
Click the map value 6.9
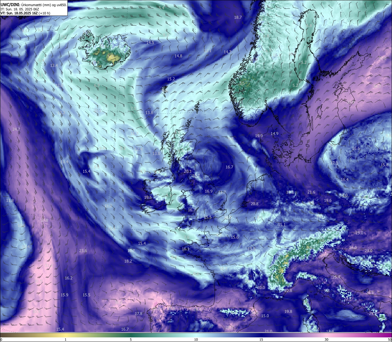[97, 86]
